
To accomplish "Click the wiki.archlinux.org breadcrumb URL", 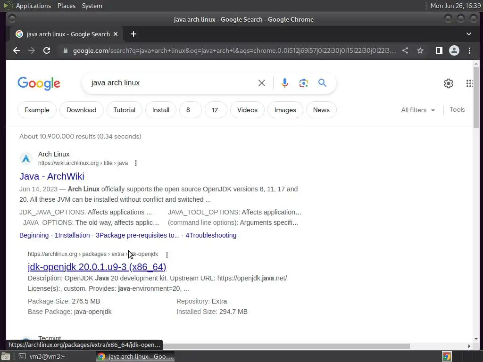I will pos(83,163).
